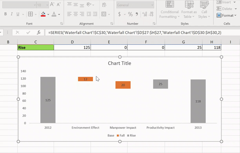This screenshot has width=240, height=153.
Task: Select Top Align icon
Action: (69, 4)
